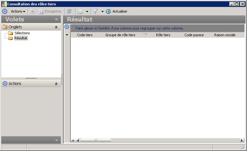Click the Raison sociale column header
This screenshot has height=151, width=247.
click(x=225, y=35)
